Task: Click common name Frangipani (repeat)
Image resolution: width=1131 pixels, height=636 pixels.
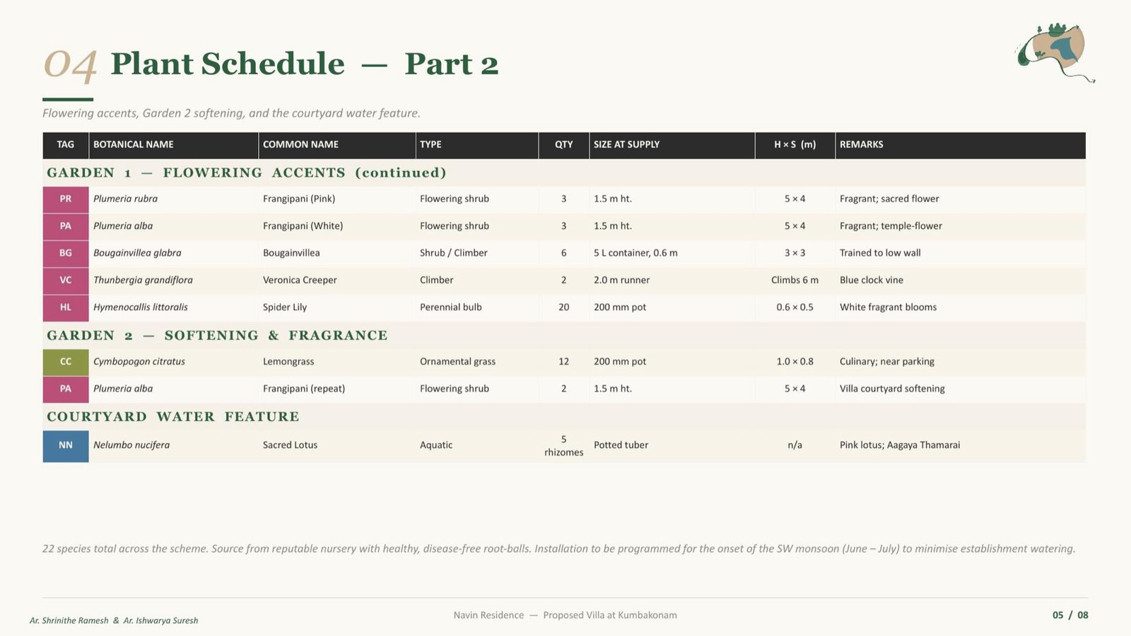Action: tap(304, 389)
